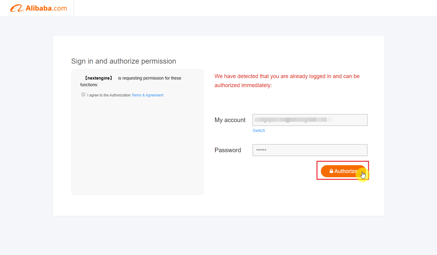The width and height of the screenshot is (437, 255).
Task: Open the Terms & Agreement link
Action: [x=147, y=95]
